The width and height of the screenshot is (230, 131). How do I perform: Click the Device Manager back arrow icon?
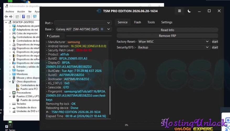[6, 17]
